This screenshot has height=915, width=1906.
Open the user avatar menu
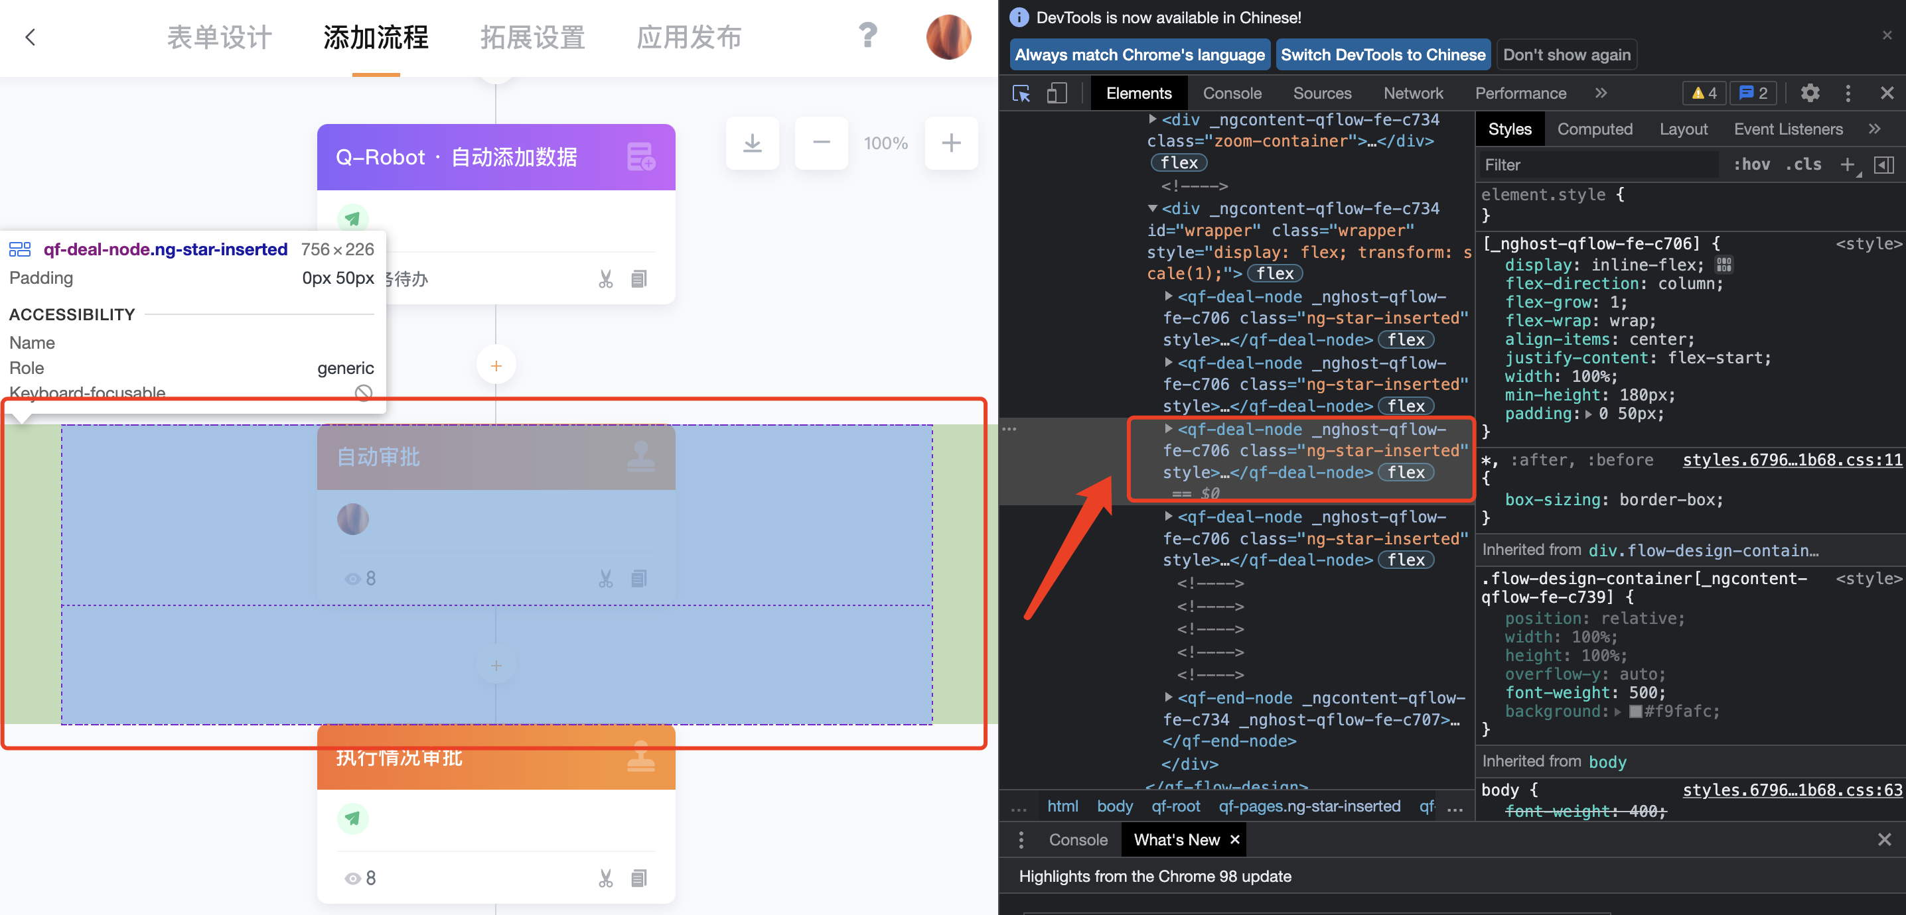(x=948, y=37)
